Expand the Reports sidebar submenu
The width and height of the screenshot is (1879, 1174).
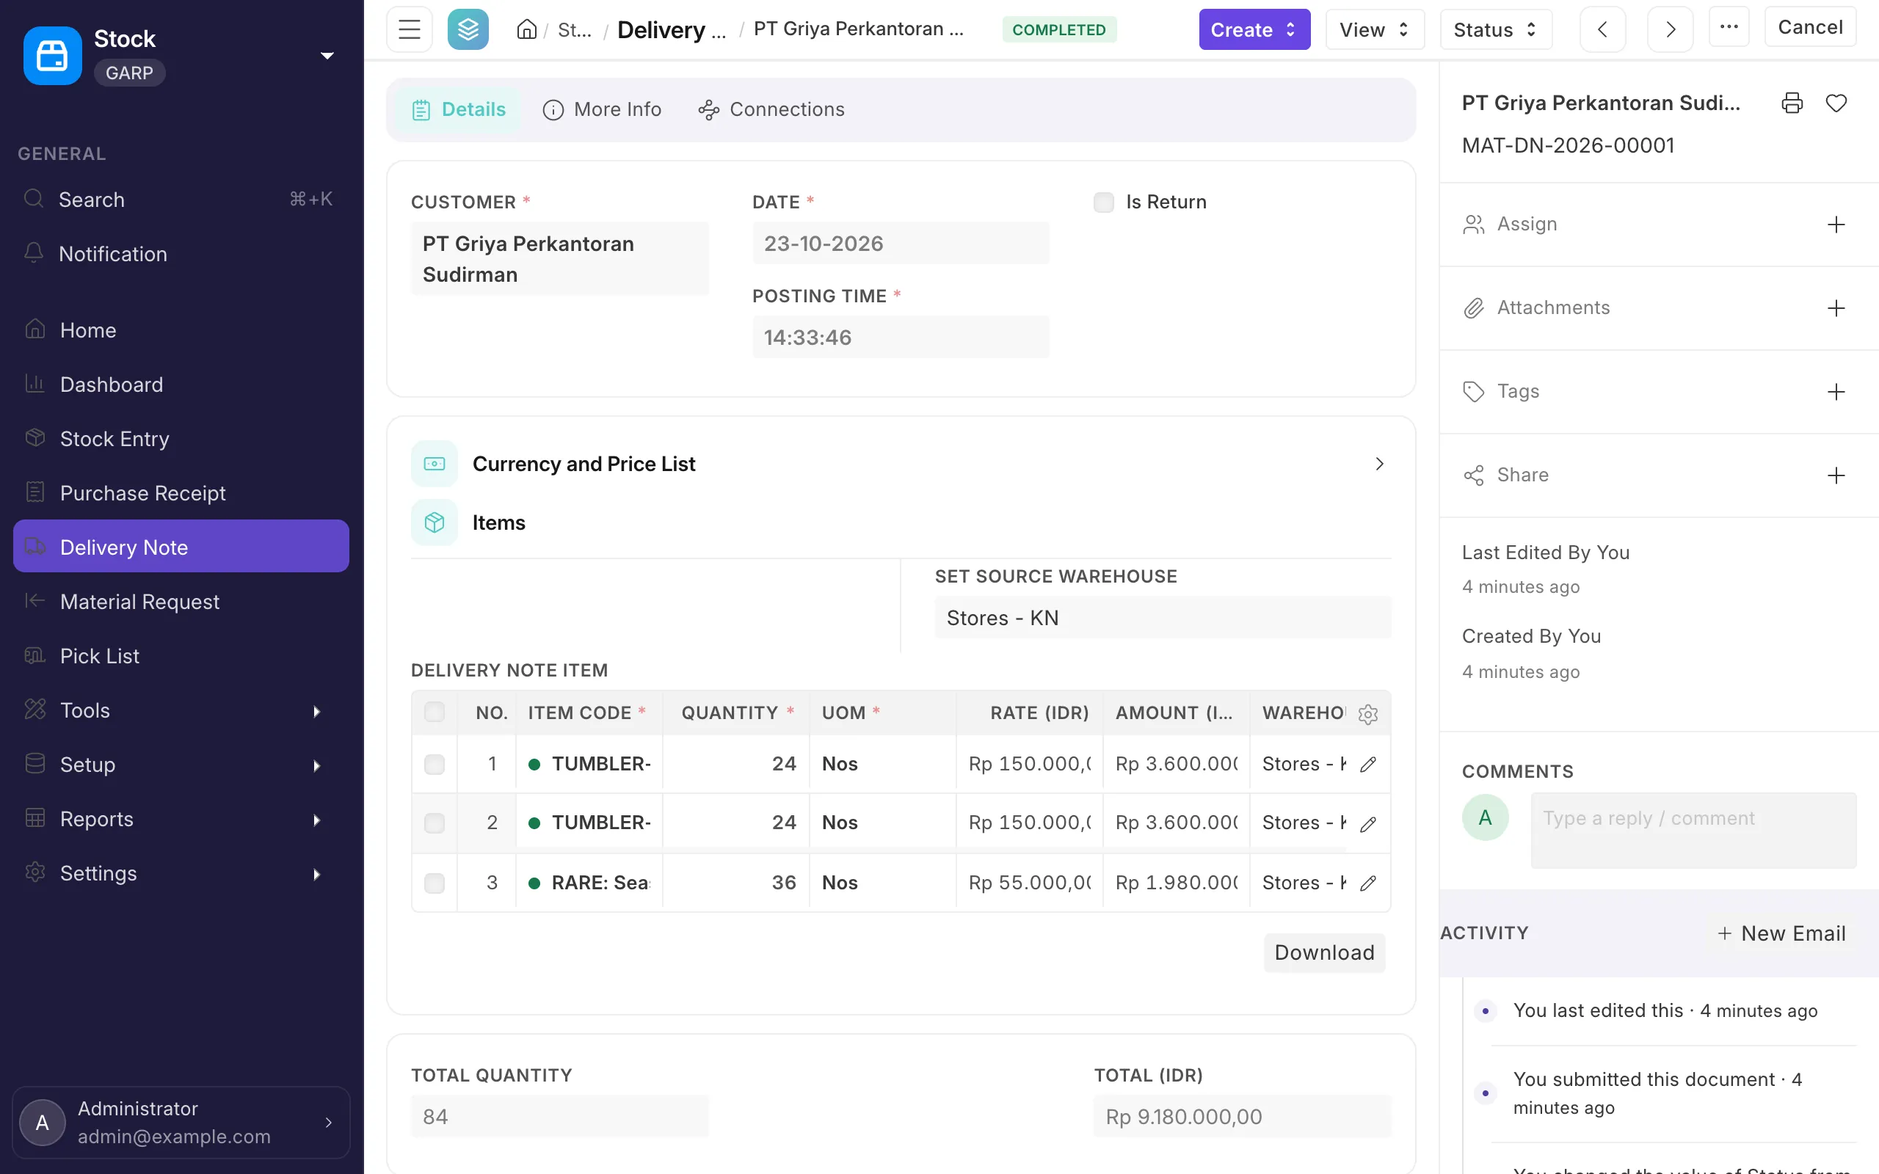[x=181, y=819]
